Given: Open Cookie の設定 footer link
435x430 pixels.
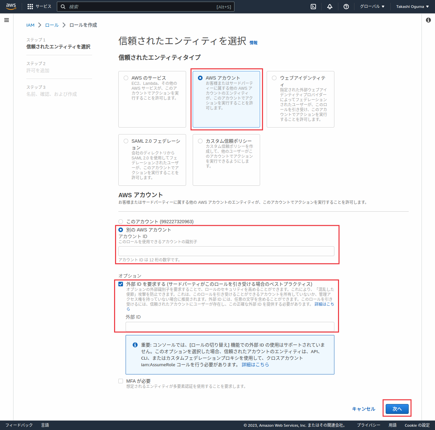Looking at the screenshot, I should point(417,425).
